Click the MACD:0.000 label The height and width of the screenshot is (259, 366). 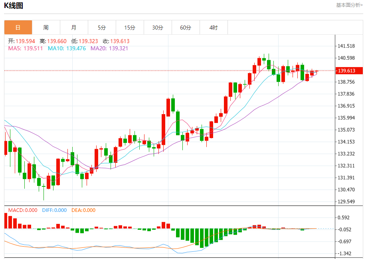[x=23, y=210]
